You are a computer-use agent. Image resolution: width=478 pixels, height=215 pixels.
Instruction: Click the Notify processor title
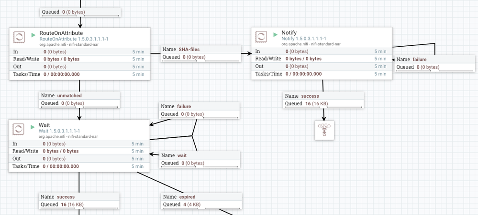click(x=289, y=33)
